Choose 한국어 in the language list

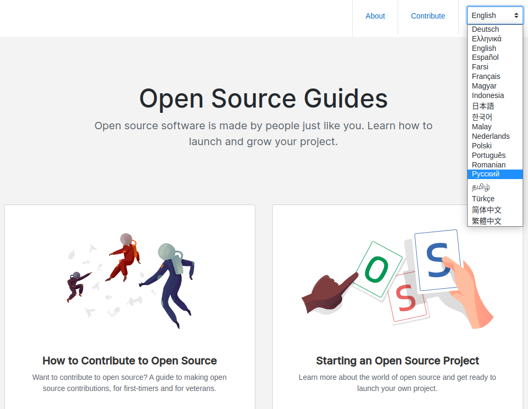tap(495, 117)
